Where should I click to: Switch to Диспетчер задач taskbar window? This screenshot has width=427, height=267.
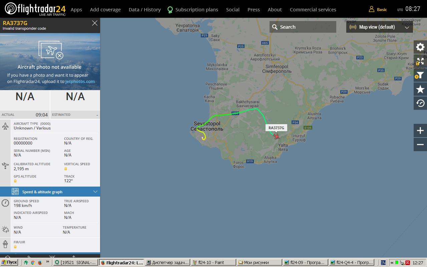(x=167, y=263)
